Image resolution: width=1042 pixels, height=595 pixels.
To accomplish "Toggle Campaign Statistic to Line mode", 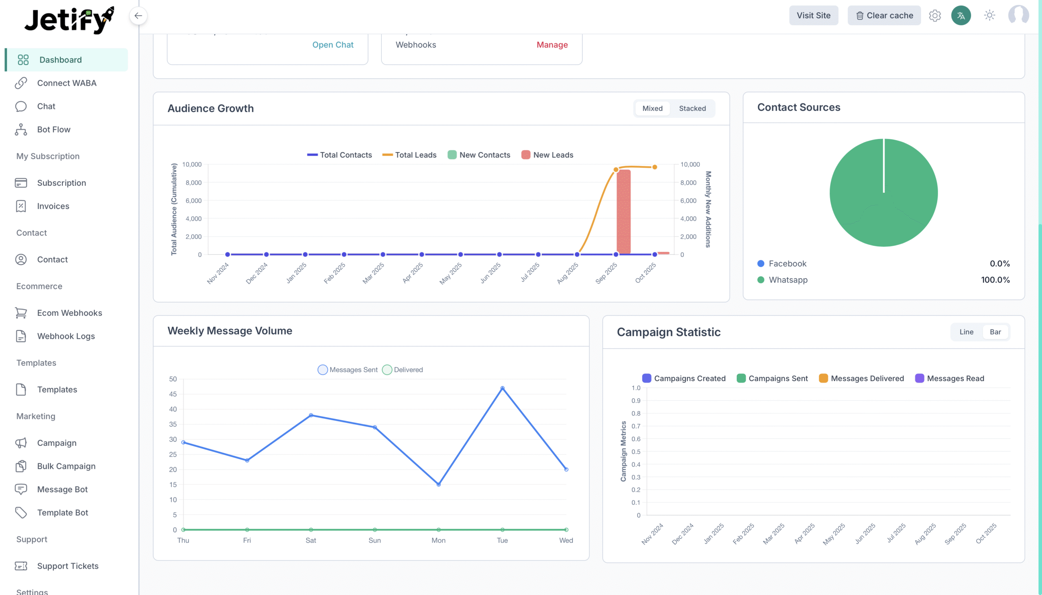I will [966, 331].
